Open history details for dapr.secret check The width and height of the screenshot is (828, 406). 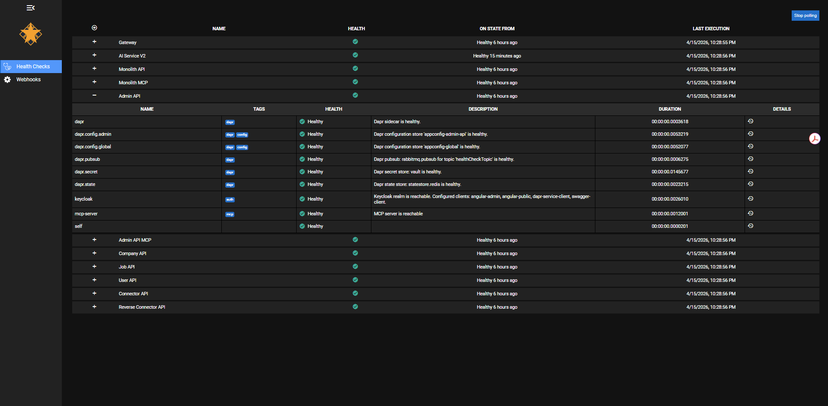(751, 172)
